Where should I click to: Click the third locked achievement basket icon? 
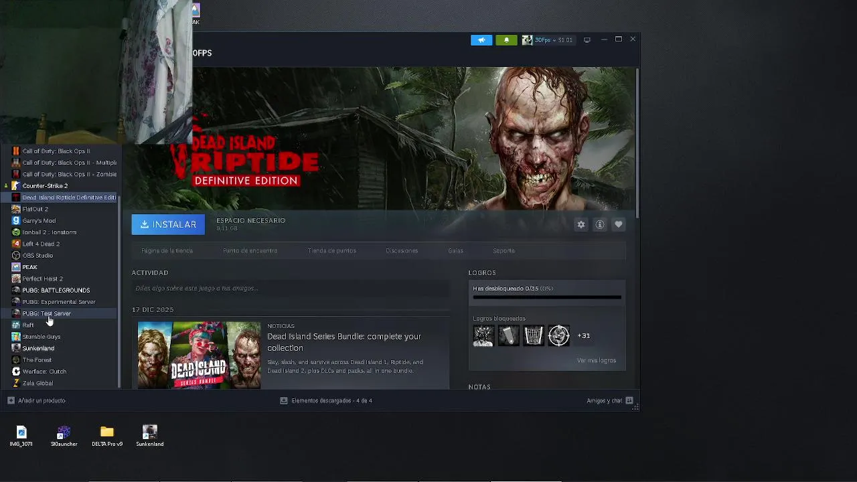coord(534,336)
